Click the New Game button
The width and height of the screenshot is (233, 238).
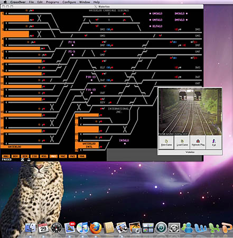[x=166, y=142]
